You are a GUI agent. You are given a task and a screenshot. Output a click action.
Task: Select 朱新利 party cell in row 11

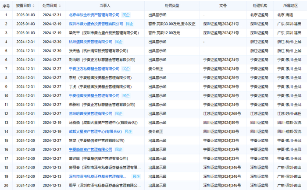[102, 105]
